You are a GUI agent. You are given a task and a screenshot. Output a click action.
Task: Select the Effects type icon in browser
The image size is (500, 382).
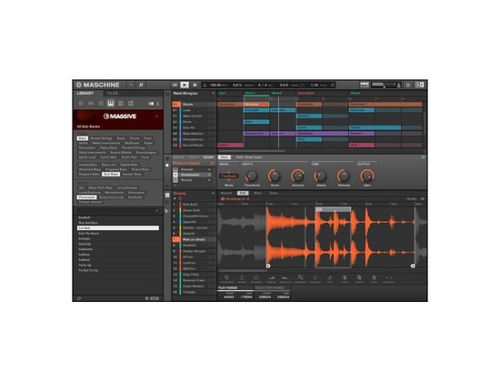point(121,104)
